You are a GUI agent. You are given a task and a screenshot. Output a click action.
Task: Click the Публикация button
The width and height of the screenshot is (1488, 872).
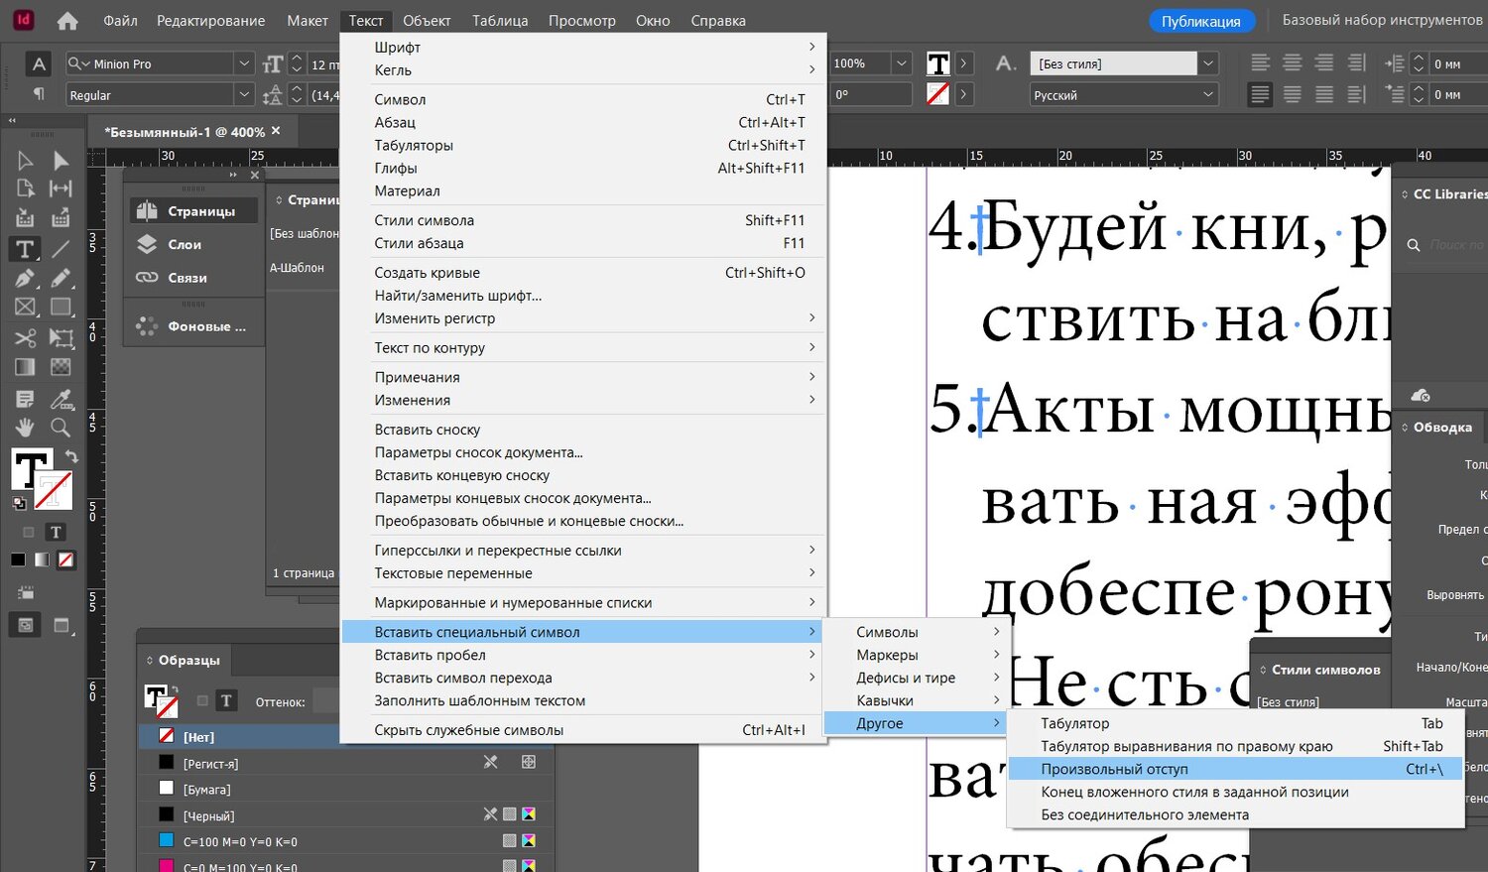click(x=1200, y=21)
